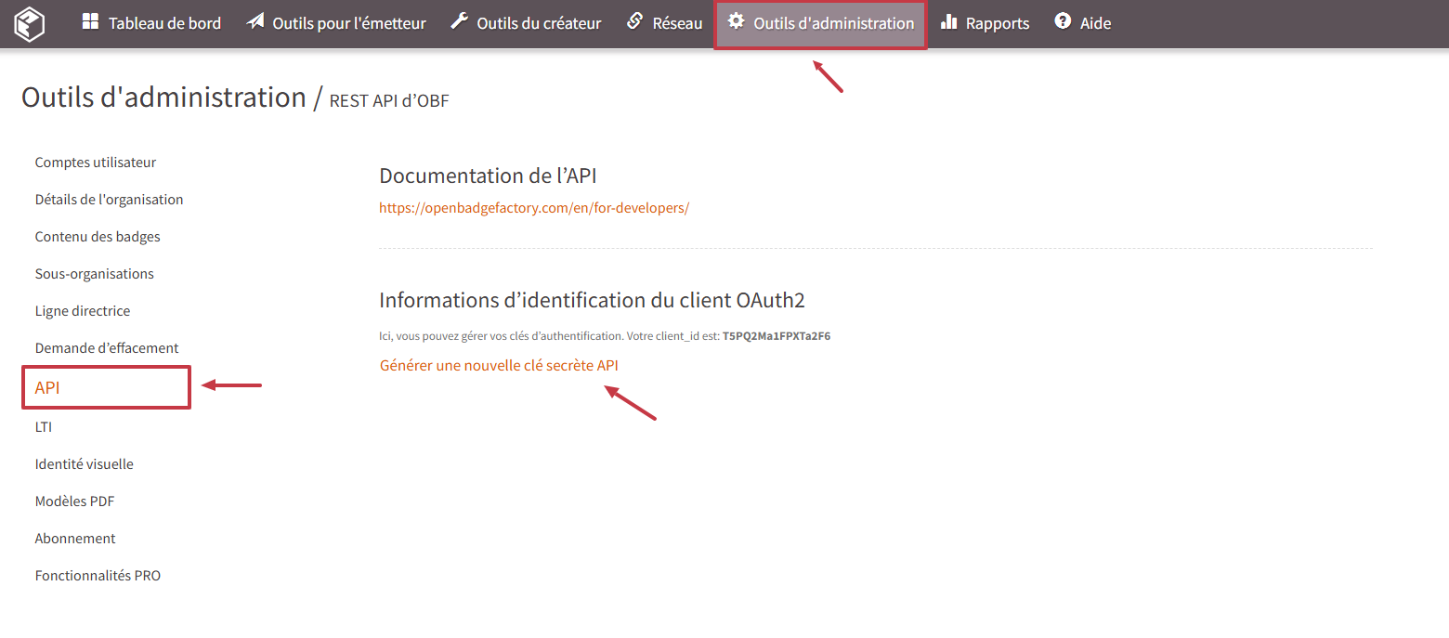Open Détails de l'organisation in sidebar
The image size is (1449, 638).
[109, 200]
